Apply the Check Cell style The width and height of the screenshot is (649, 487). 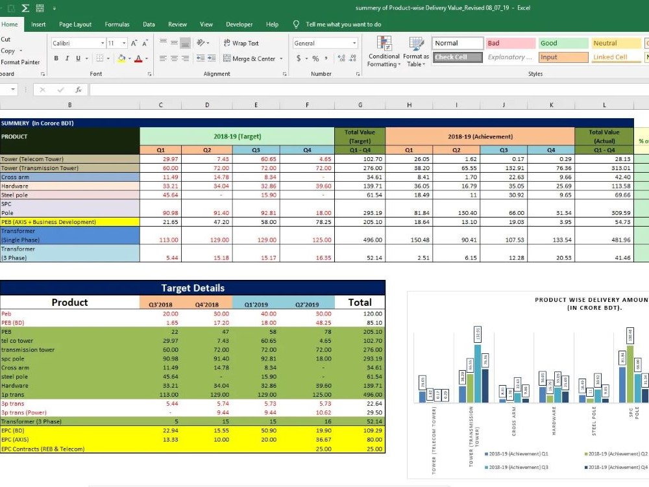[x=458, y=57]
